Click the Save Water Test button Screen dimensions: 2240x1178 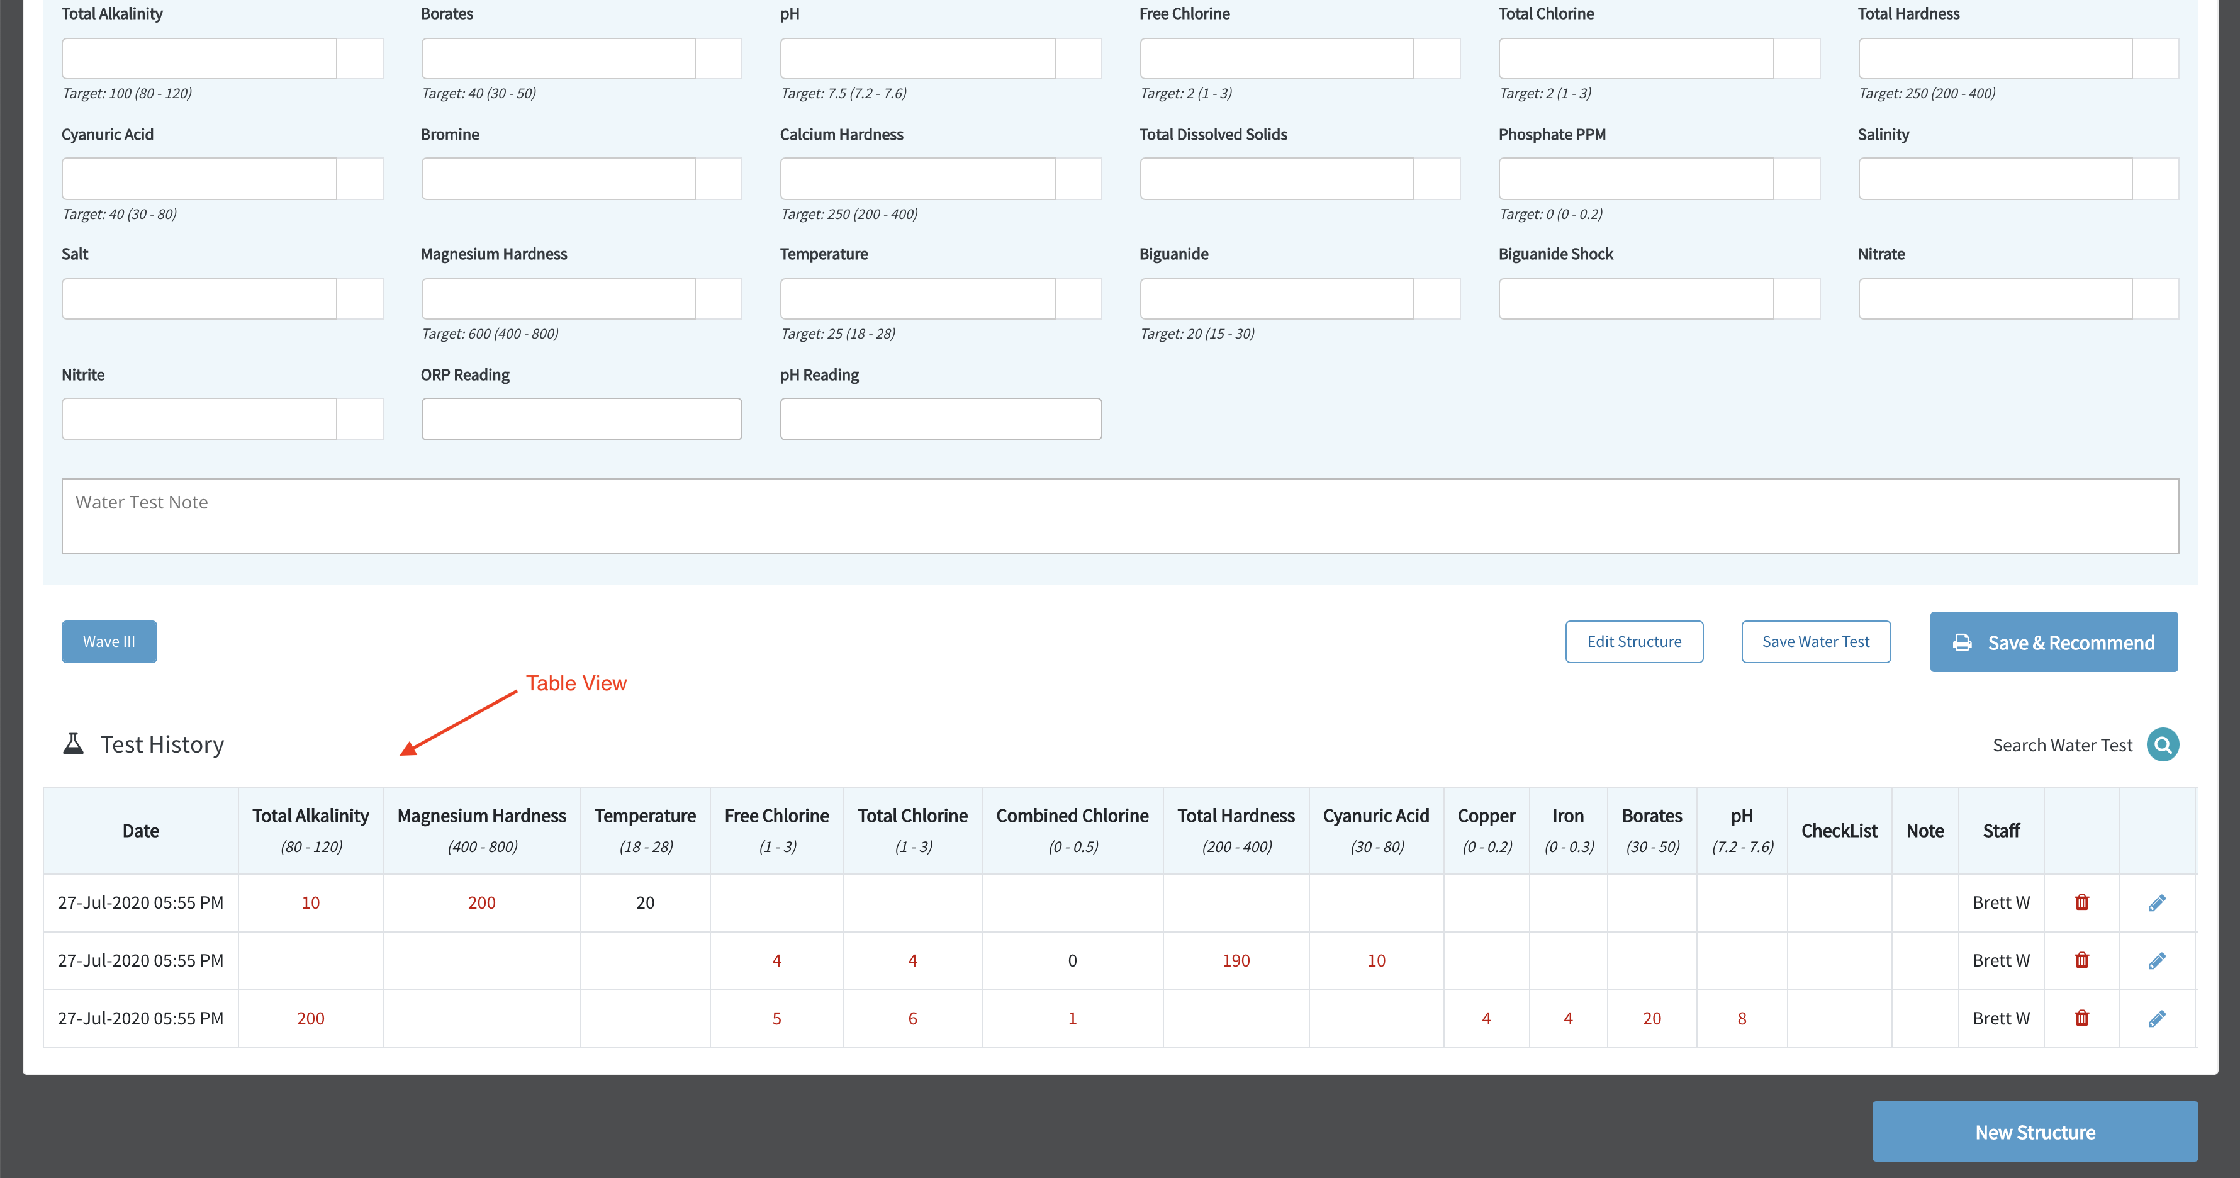coord(1816,642)
